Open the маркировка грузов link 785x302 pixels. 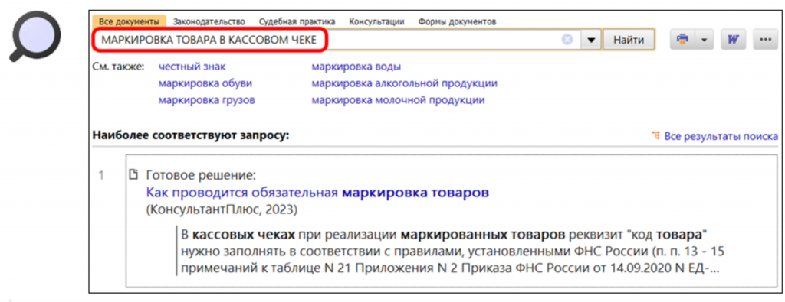[207, 100]
